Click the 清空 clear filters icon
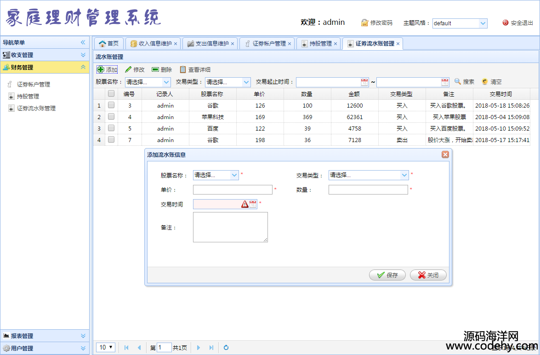The width and height of the screenshot is (540, 355). click(x=485, y=81)
